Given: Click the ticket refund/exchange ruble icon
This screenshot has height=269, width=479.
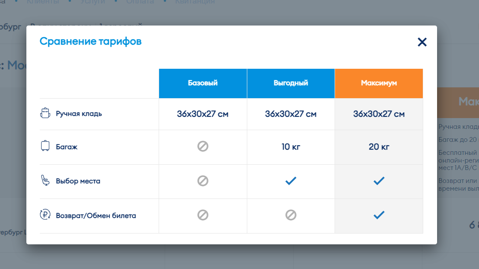Looking at the screenshot, I should pos(45,215).
